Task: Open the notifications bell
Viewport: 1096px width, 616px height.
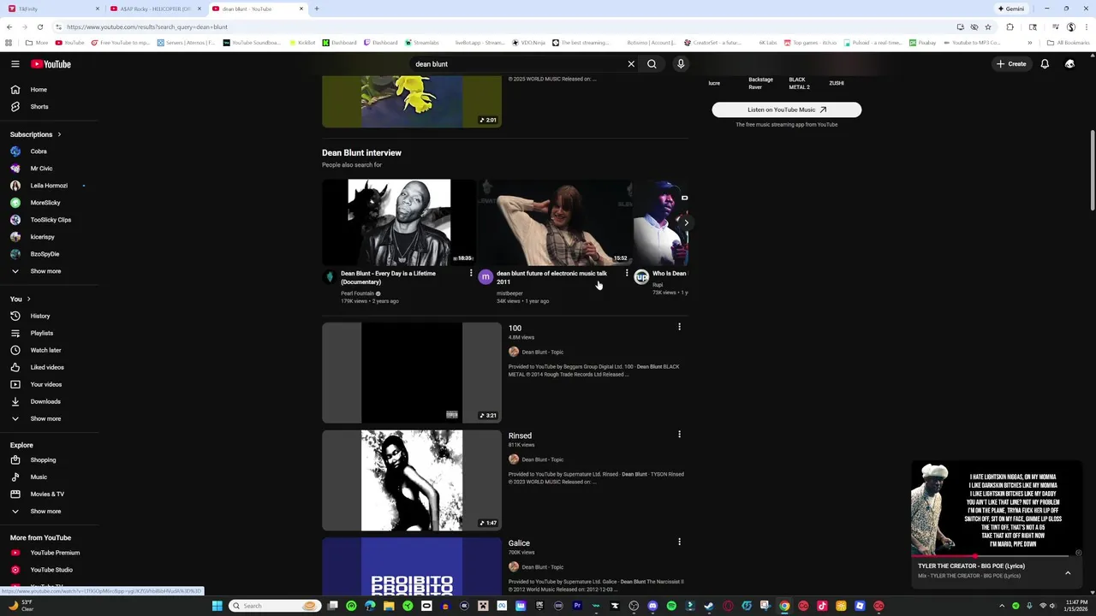Action: click(x=1045, y=64)
